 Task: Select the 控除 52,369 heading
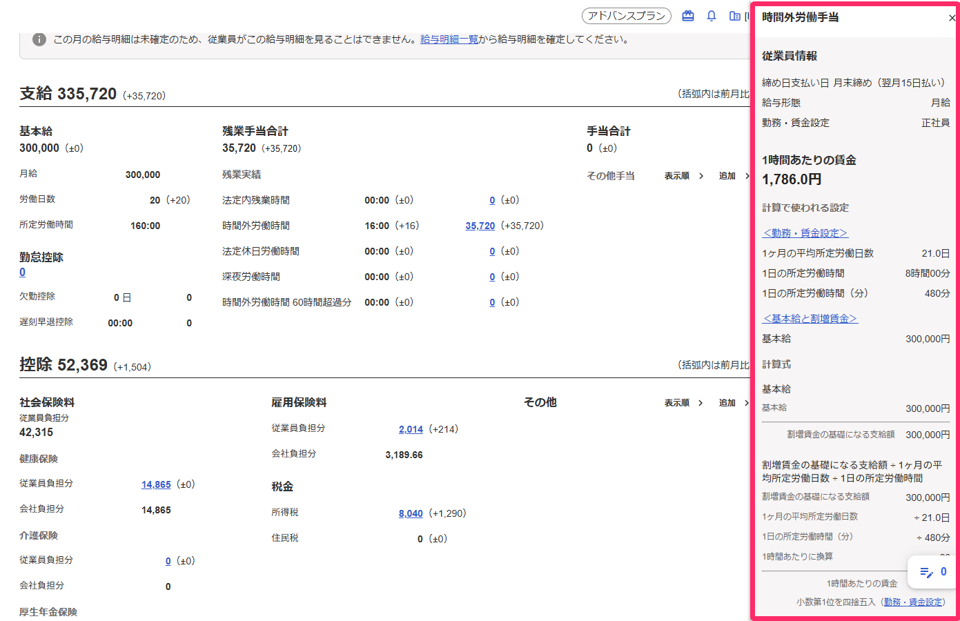point(63,365)
